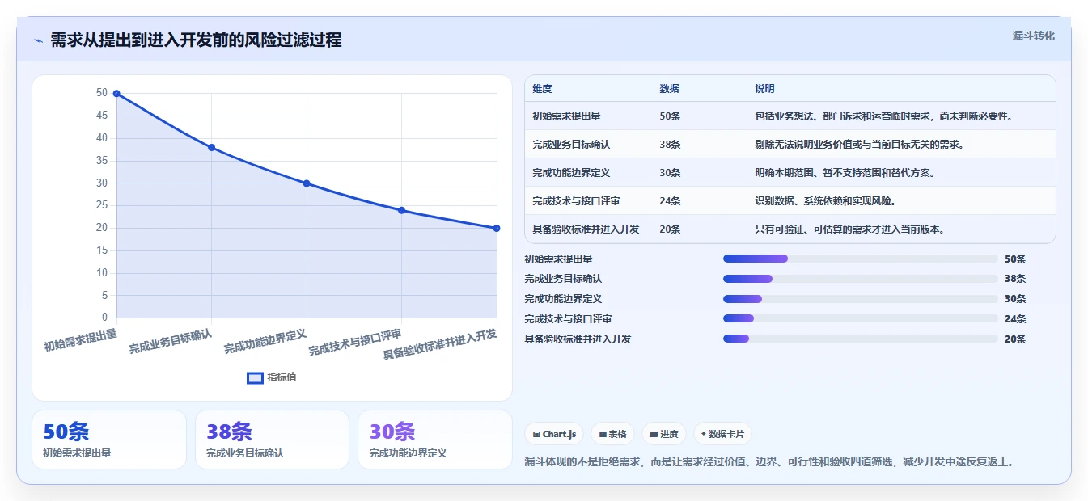Click the 进度 tag chip
Image resolution: width=1088 pixels, height=501 pixels.
click(x=664, y=434)
